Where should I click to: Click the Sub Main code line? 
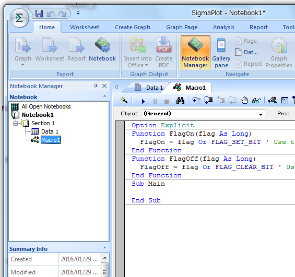(148, 184)
